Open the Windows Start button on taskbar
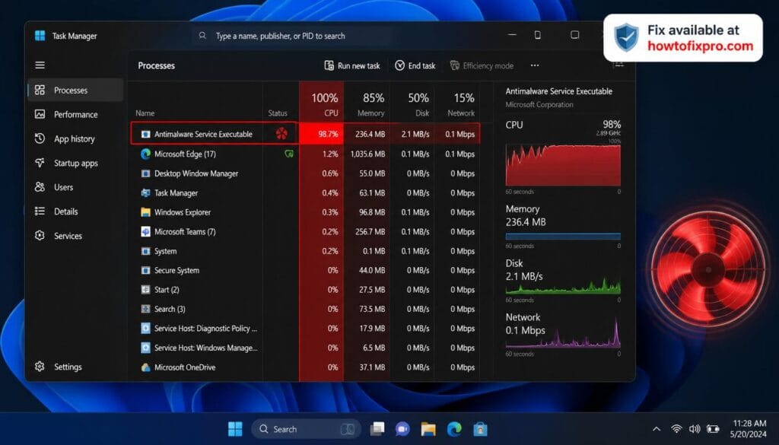This screenshot has width=779, height=445. tap(235, 429)
